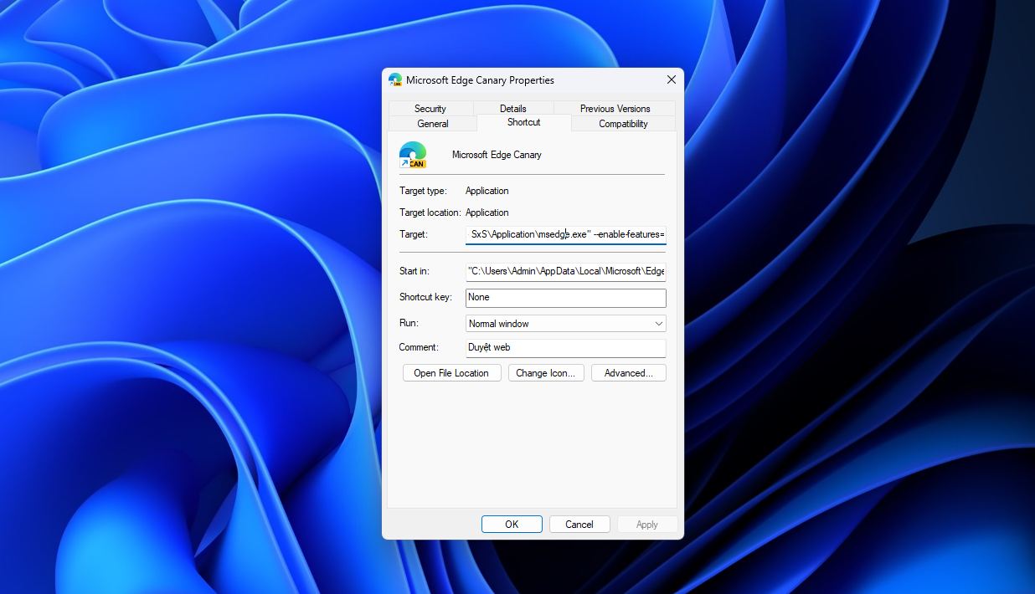This screenshot has width=1035, height=594.
Task: Expand the Run dropdown arrow
Action: pyautogui.click(x=658, y=324)
